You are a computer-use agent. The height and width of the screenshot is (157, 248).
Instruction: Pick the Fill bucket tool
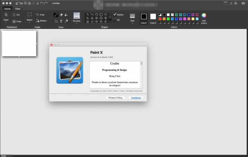[66, 15]
